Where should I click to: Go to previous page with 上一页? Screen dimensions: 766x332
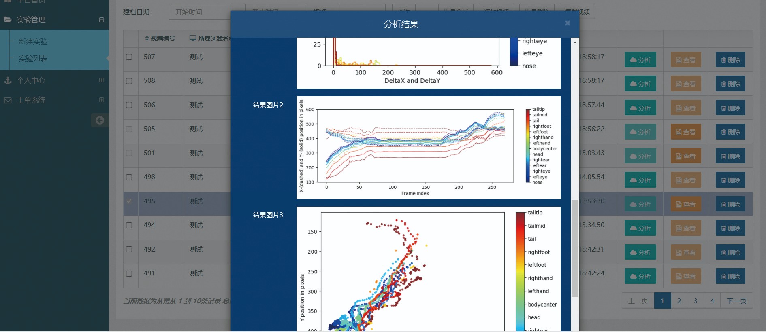pyautogui.click(x=638, y=301)
